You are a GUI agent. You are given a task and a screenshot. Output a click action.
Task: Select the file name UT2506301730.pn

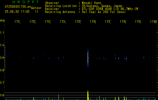(x=18, y=7)
